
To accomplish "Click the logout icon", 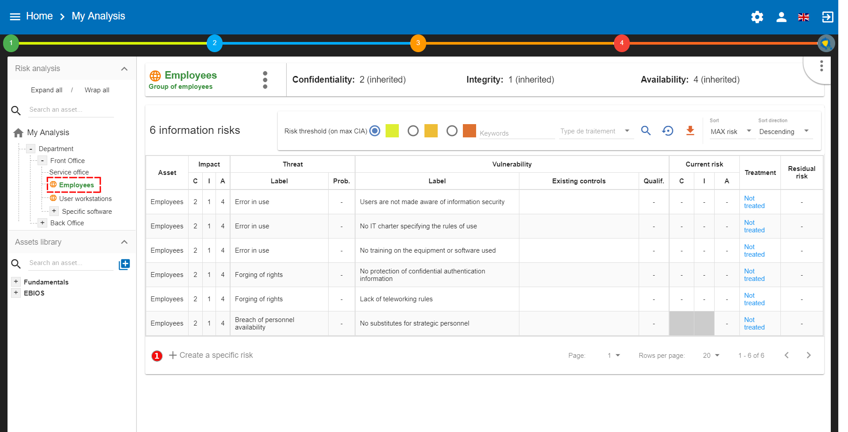I will 827,17.
